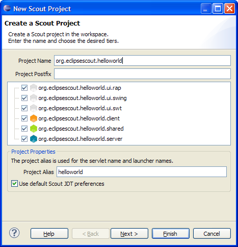Image resolution: width=238 pixels, height=247 pixels.
Task: Toggle the org.eclipsescout.helloworld.server checkbox
Action: pos(24,139)
